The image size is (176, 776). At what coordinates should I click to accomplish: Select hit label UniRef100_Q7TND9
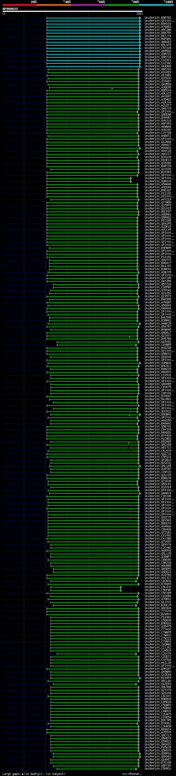pyautogui.click(x=158, y=202)
